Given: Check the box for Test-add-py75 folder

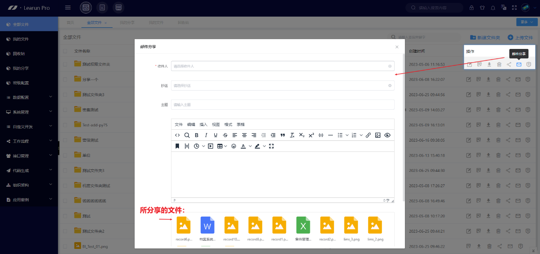Looking at the screenshot, I should pyautogui.click(x=65, y=125).
